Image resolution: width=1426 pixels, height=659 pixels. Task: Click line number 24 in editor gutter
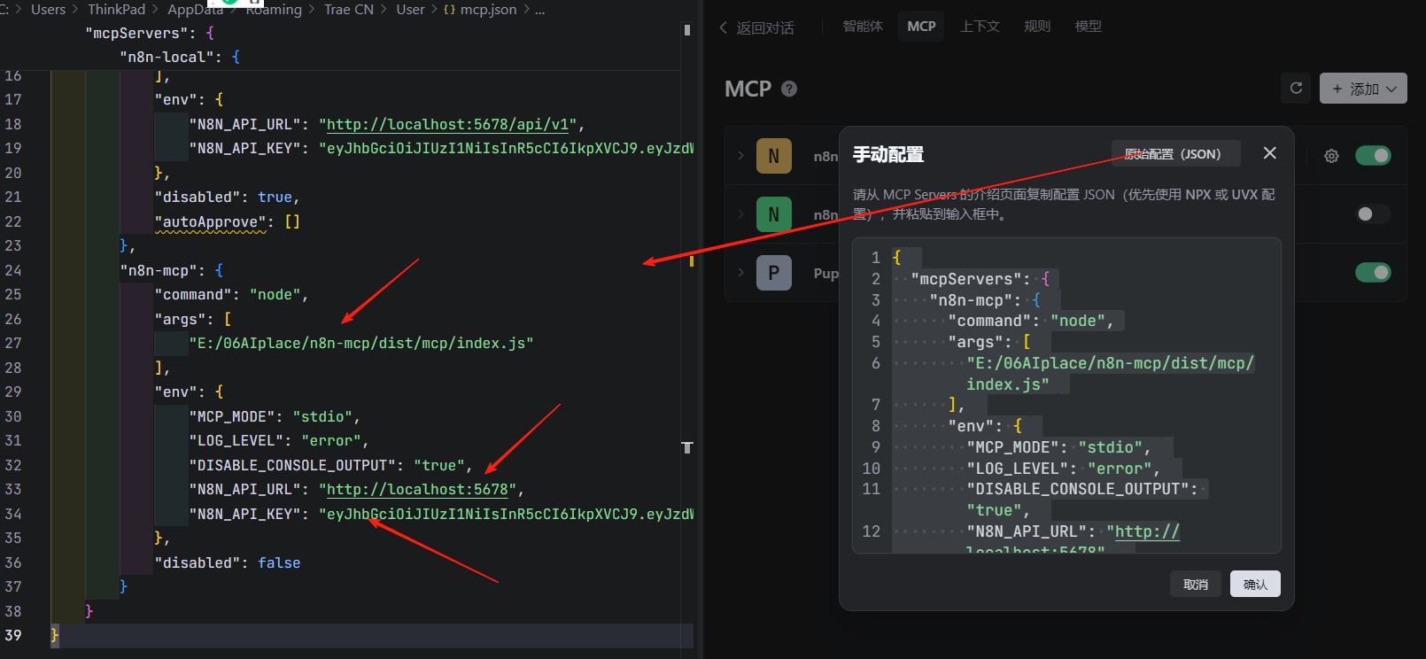13,270
